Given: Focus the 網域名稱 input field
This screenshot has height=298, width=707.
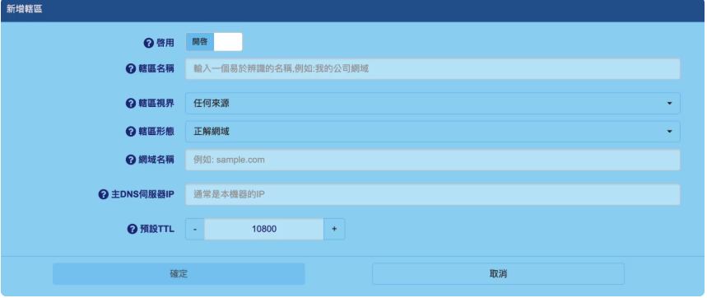Looking at the screenshot, I should [x=433, y=160].
